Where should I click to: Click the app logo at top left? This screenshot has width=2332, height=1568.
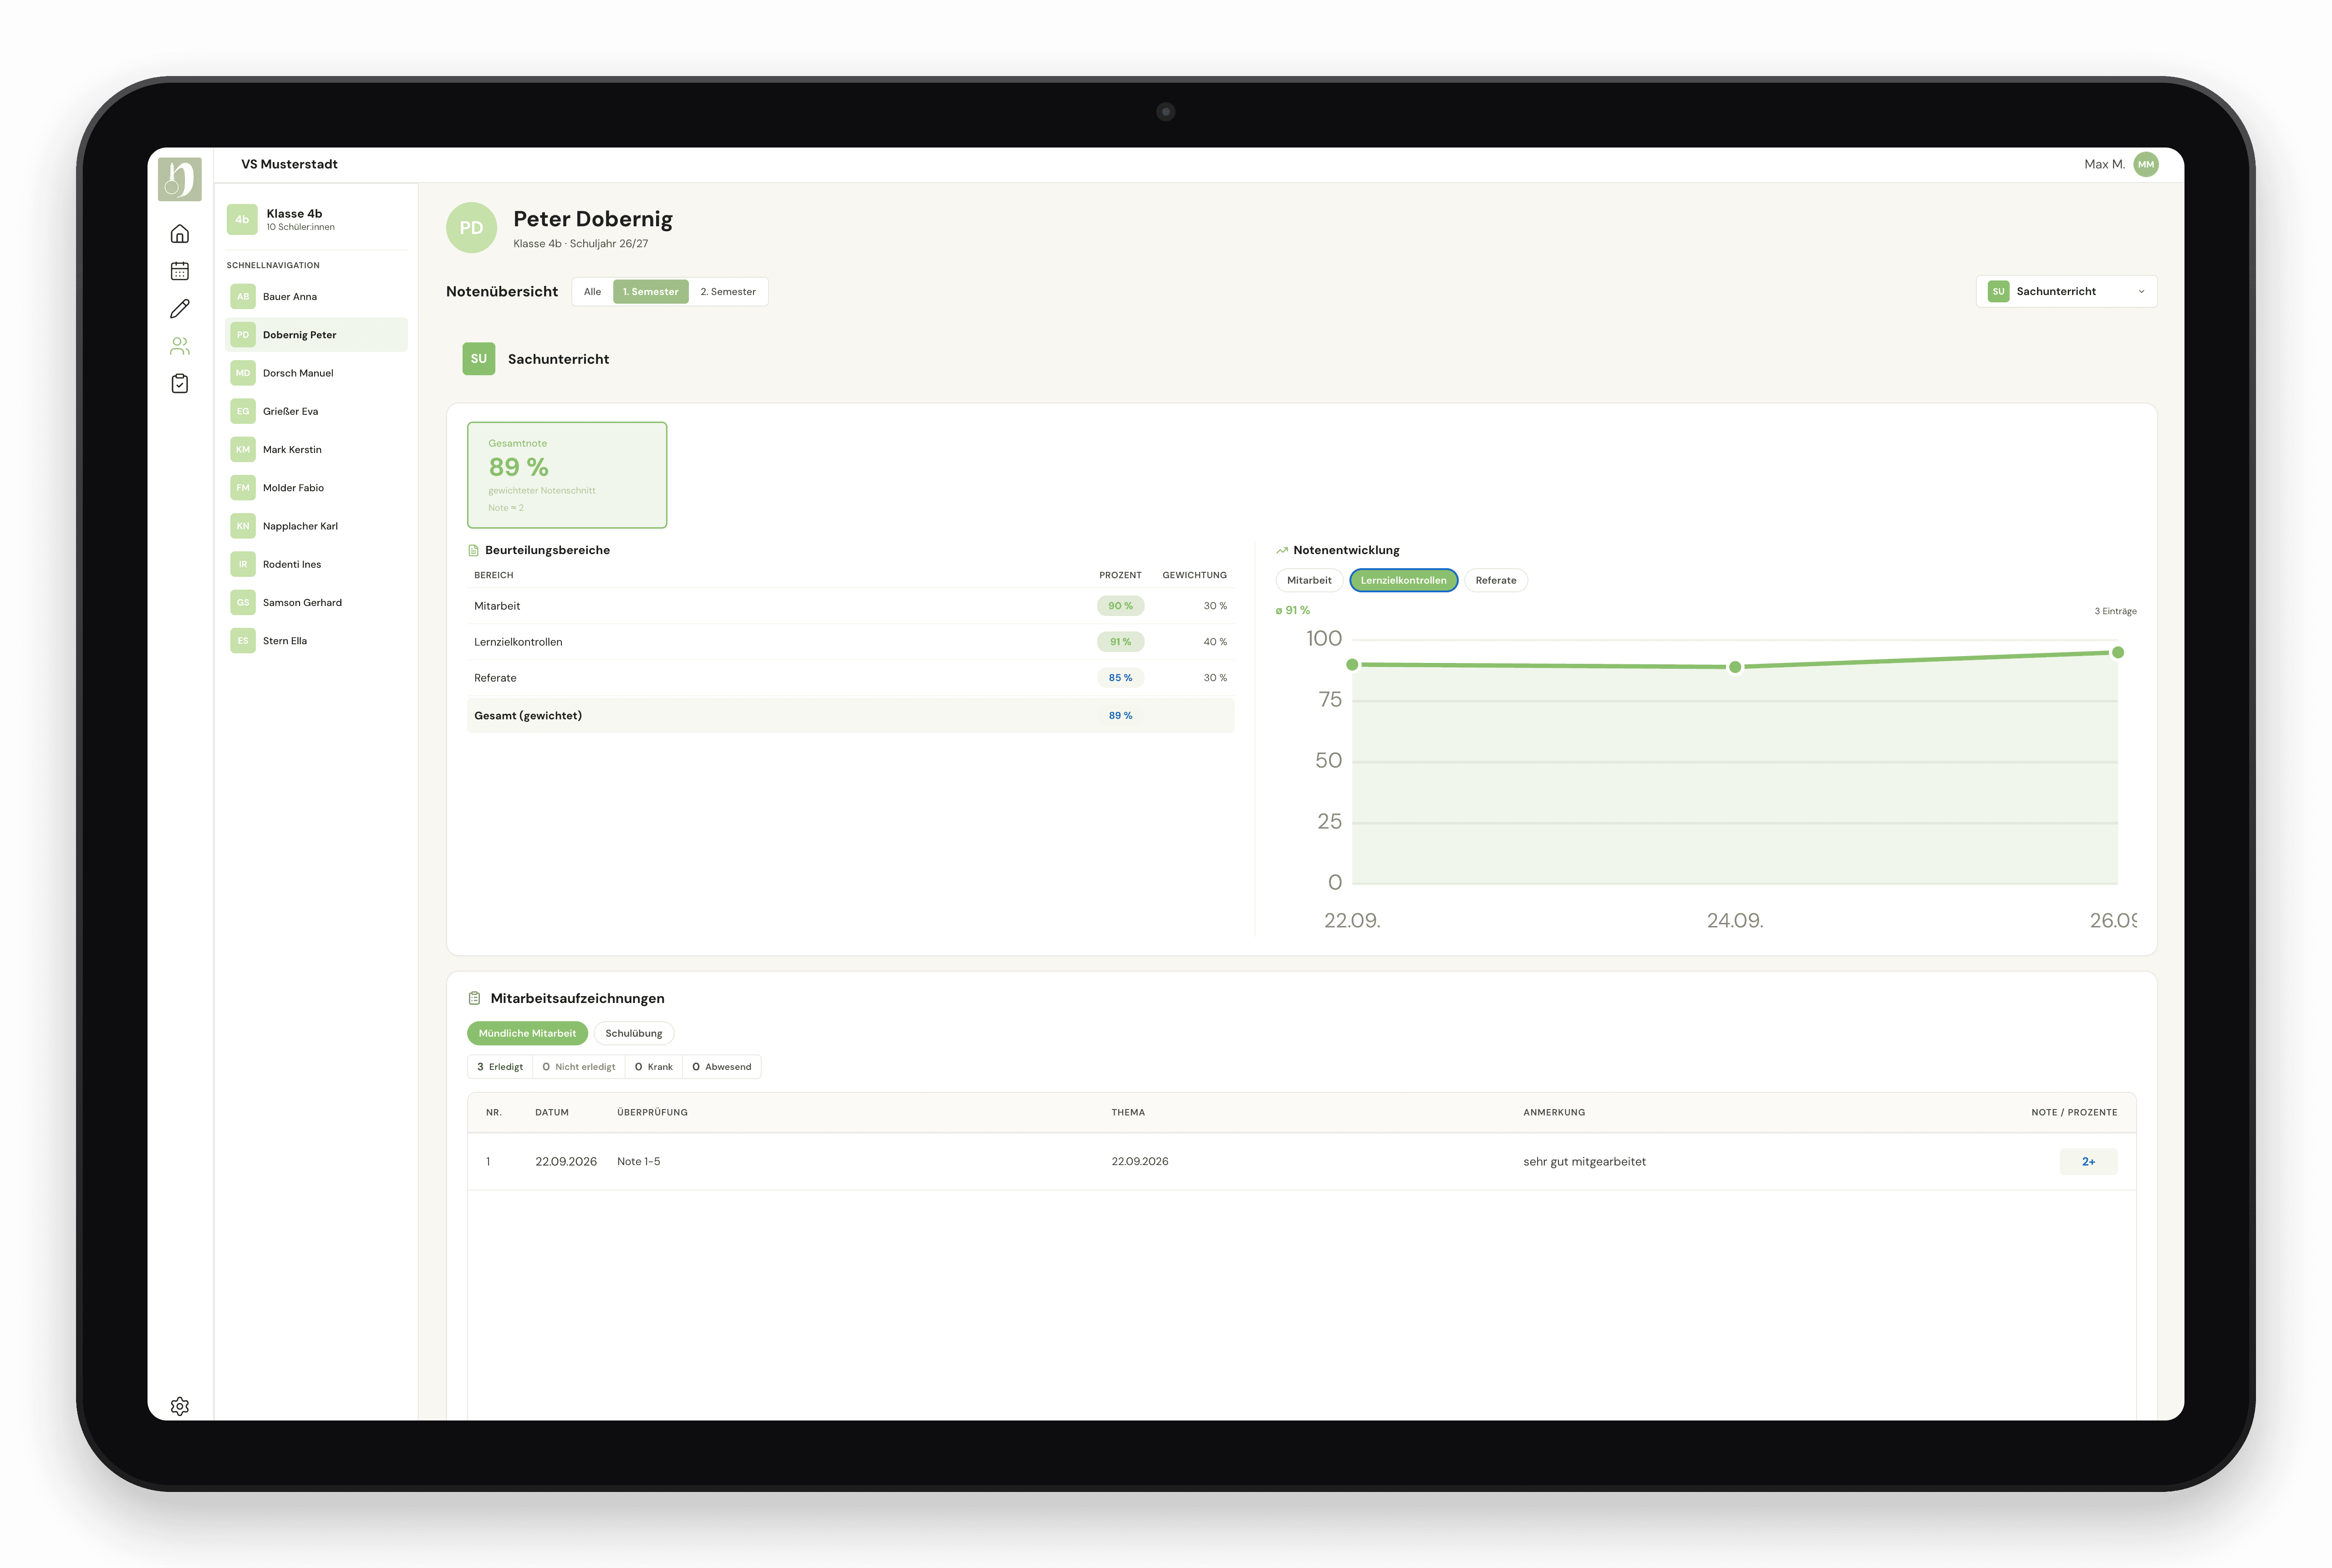pos(180,179)
